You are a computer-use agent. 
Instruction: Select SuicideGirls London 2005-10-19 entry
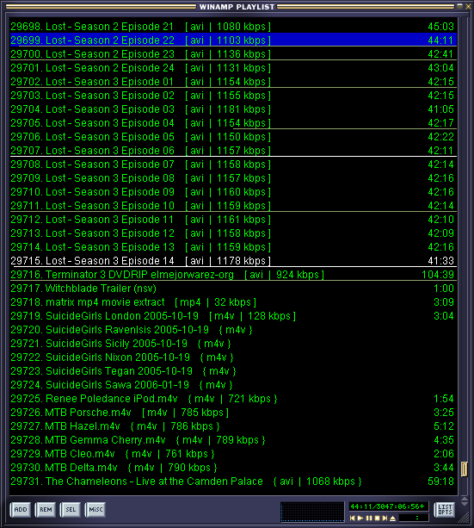coord(233,316)
